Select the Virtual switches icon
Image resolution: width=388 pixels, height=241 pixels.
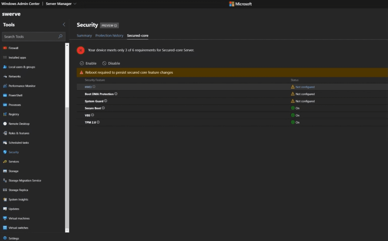coord(5,228)
